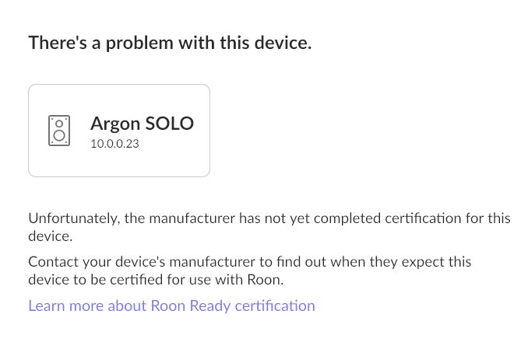
Task: Click the empty right side of device card
Action: [x=202, y=155]
